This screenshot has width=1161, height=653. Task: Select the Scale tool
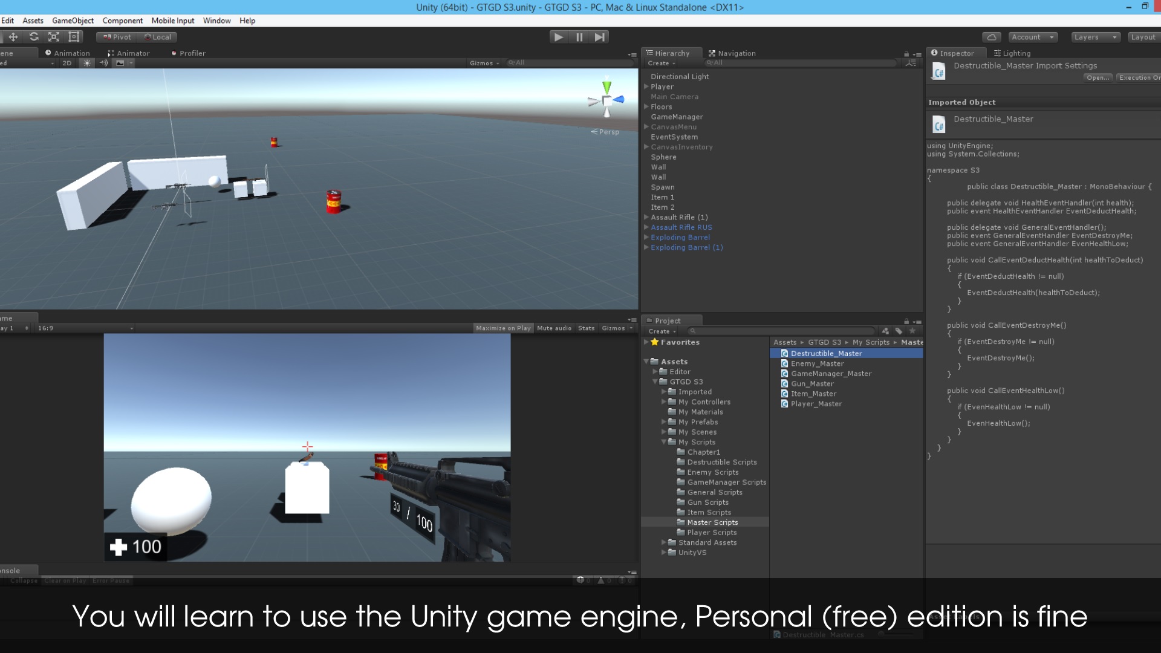(53, 37)
